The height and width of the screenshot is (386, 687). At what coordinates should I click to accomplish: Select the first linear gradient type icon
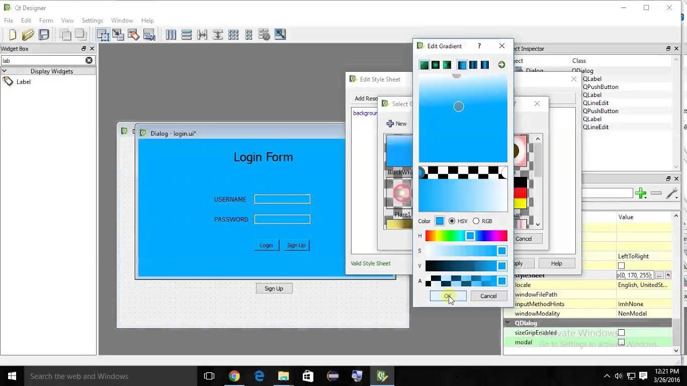tap(424, 65)
